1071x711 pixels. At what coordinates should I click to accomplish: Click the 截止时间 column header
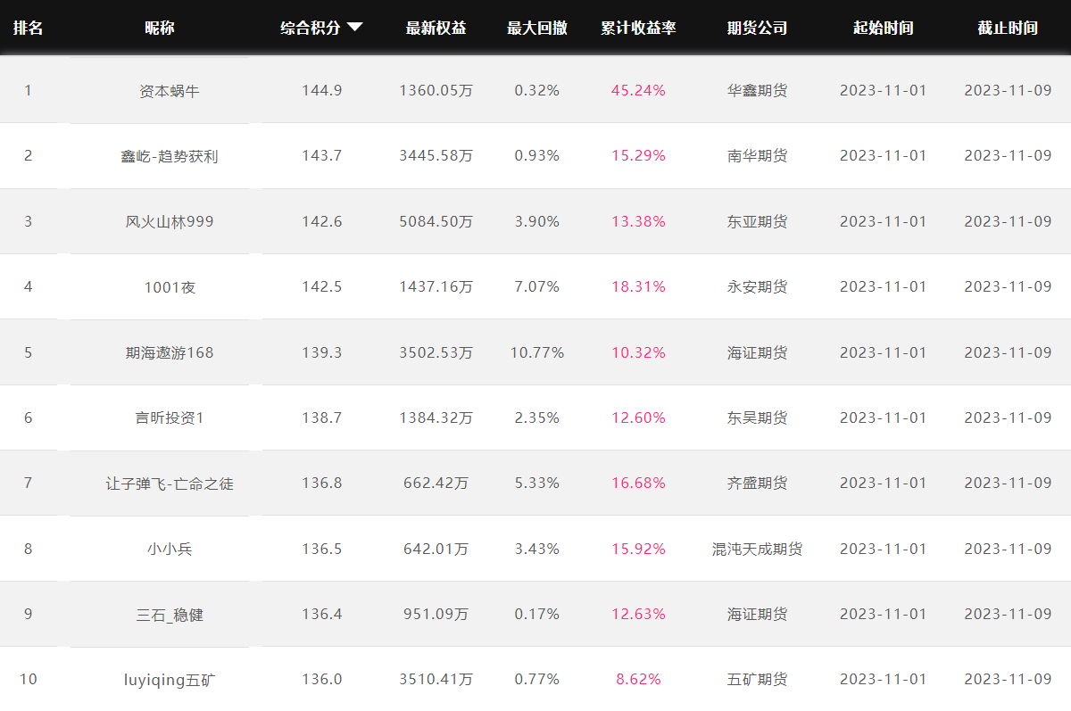pos(1008,28)
